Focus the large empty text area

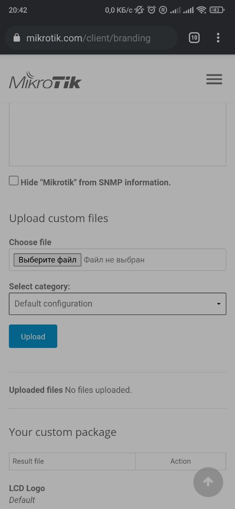click(x=118, y=134)
